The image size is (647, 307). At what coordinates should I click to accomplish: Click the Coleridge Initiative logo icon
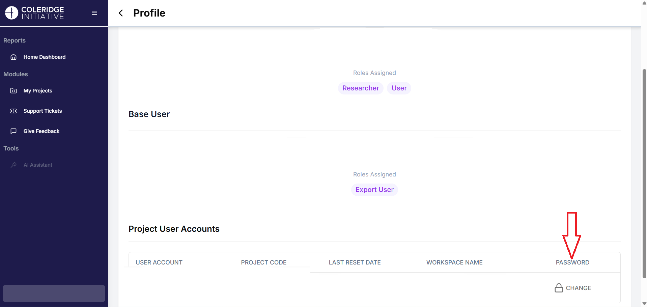(x=11, y=13)
